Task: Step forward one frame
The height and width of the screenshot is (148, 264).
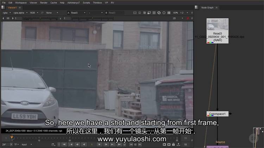Action: click(106, 144)
